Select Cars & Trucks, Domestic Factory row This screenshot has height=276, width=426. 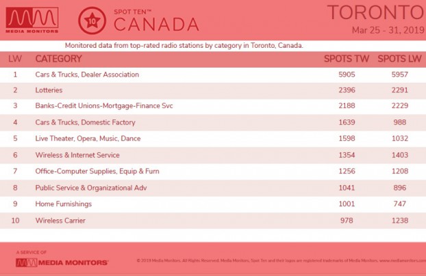(x=213, y=122)
